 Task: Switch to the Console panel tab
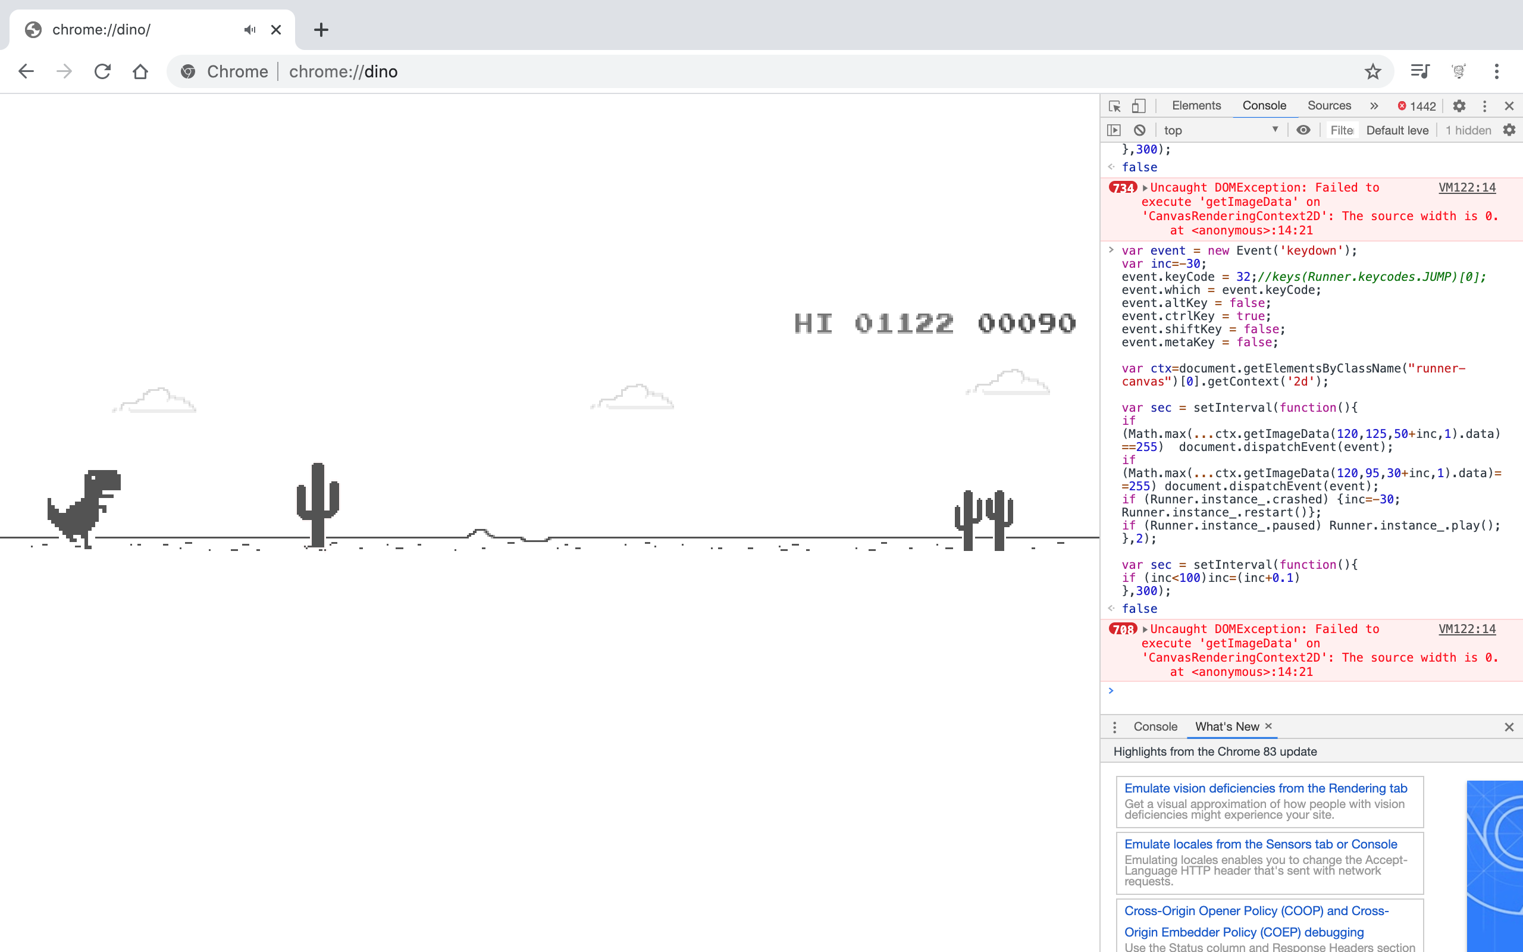[1264, 106]
